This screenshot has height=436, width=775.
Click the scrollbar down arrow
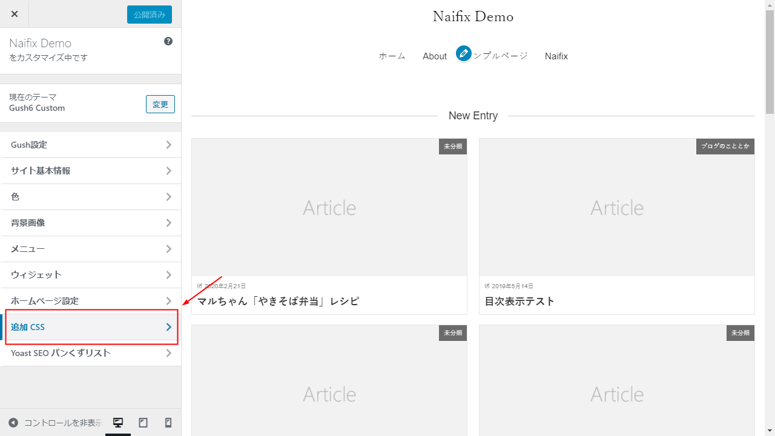tap(770, 431)
